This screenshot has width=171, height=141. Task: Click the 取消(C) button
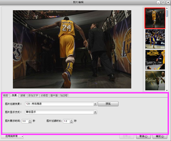point(143,136)
